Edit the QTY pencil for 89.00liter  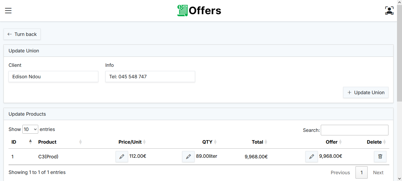pyautogui.click(x=188, y=157)
